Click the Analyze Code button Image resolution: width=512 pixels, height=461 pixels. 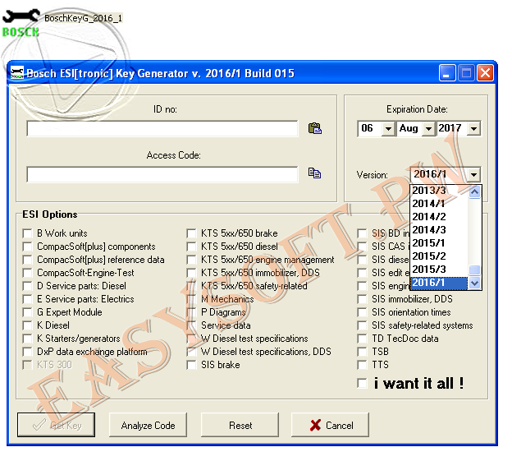pyautogui.click(x=148, y=425)
